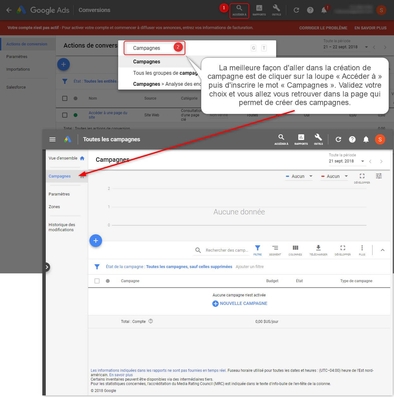Screen dimensions: 394x397
Task: Go back using the Conversions header arrow
Action: pos(9,10)
